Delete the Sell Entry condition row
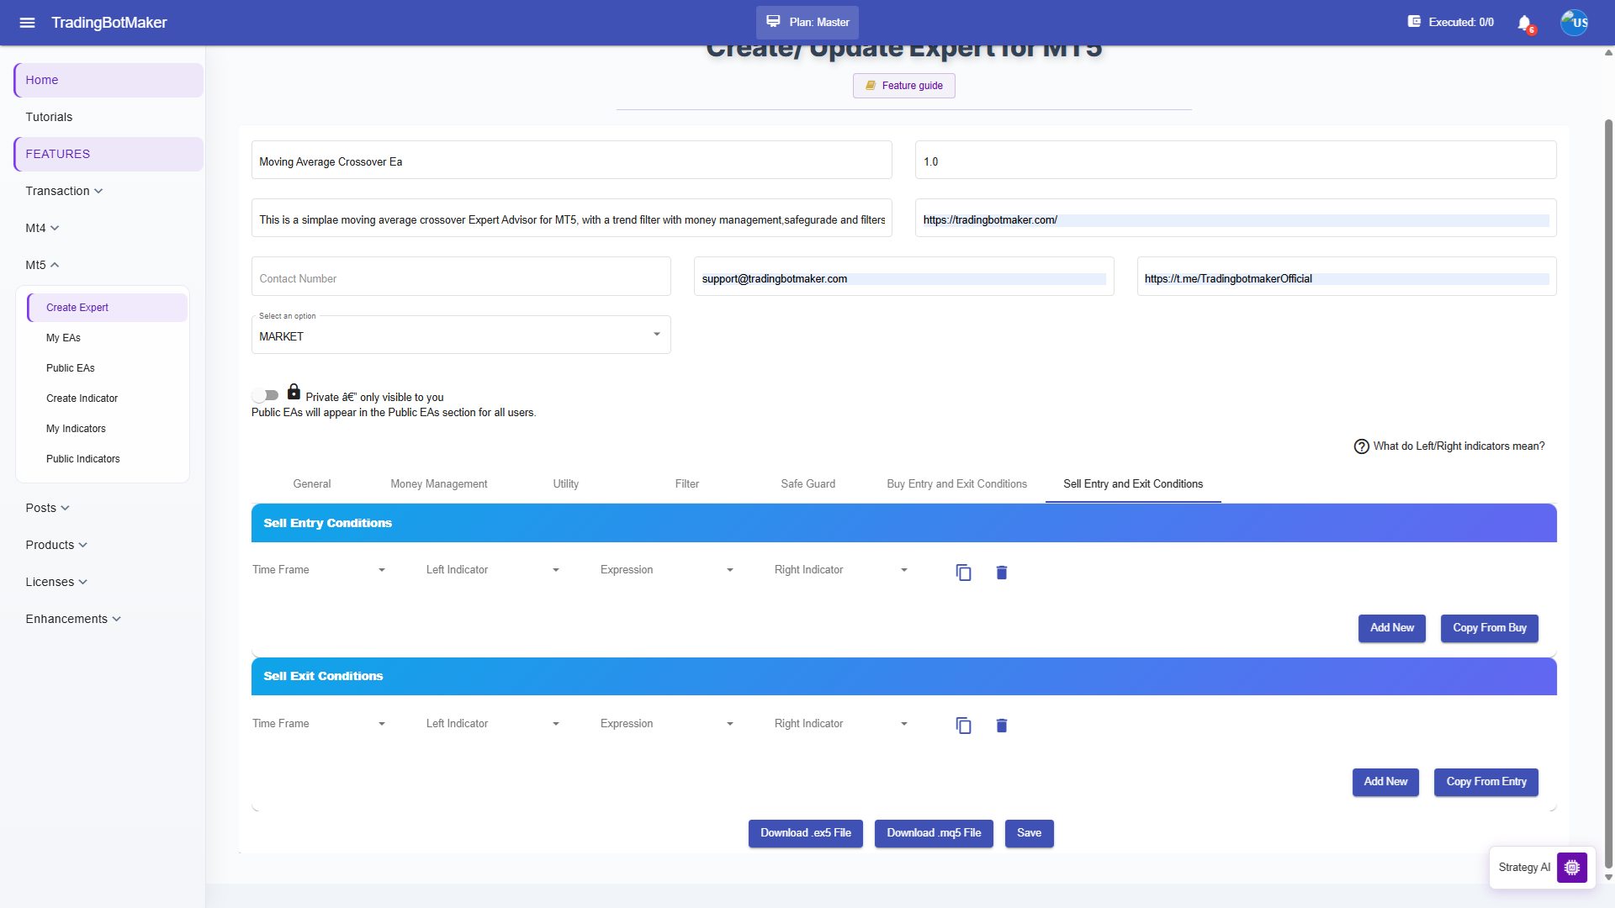 [x=1002, y=573]
